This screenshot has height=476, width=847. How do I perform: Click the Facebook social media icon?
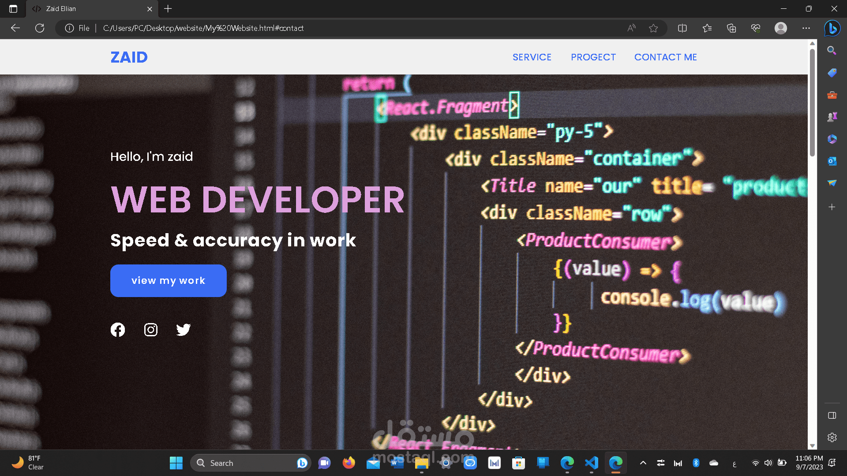118,330
